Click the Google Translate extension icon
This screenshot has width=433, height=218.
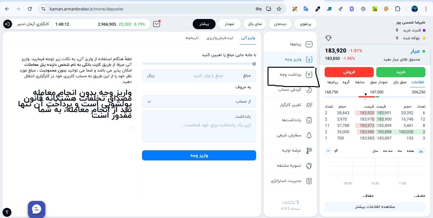(306, 9)
